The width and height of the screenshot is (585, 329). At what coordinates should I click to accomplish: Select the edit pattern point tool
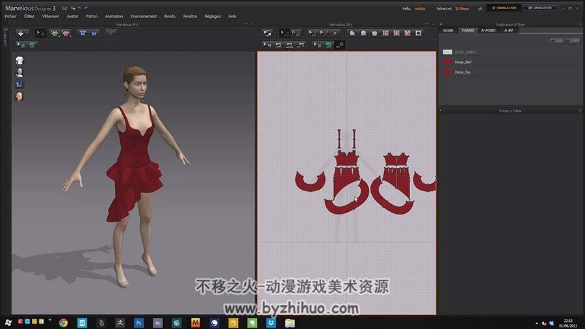click(x=296, y=33)
